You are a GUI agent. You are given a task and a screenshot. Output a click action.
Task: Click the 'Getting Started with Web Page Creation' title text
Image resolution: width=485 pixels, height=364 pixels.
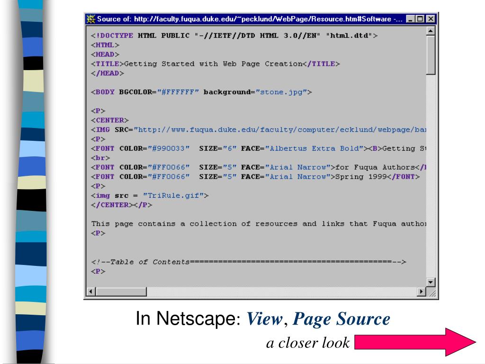click(x=214, y=64)
